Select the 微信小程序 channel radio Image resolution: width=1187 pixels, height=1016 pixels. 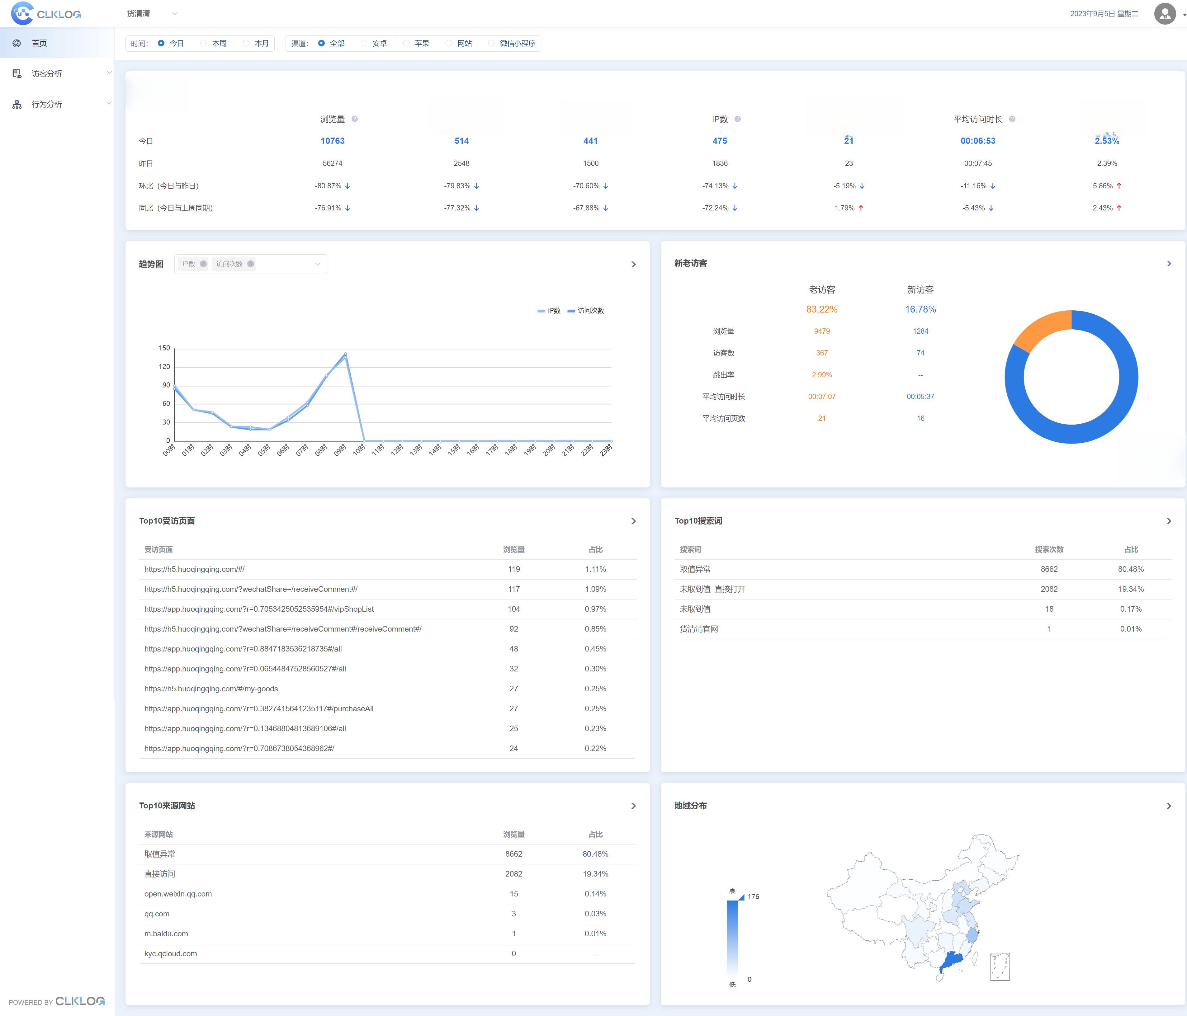[492, 44]
